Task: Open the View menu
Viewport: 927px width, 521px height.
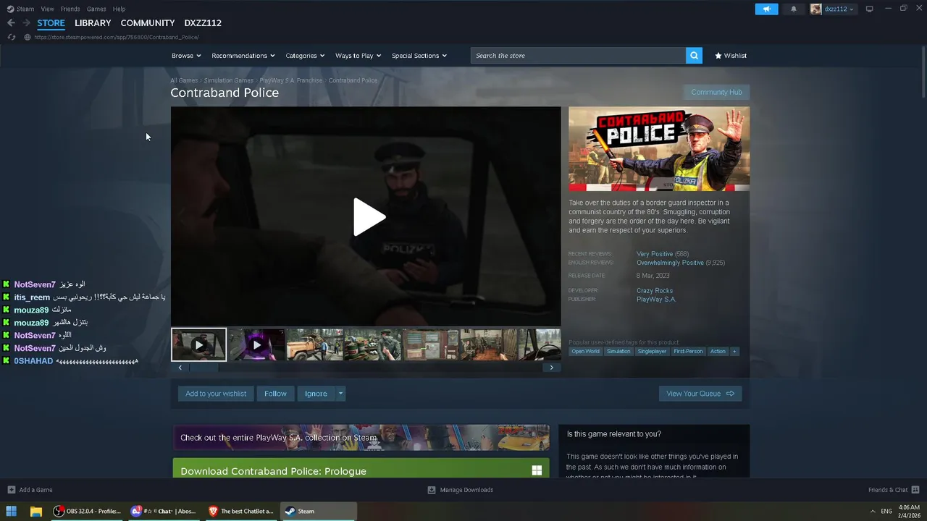Action: pos(48,9)
